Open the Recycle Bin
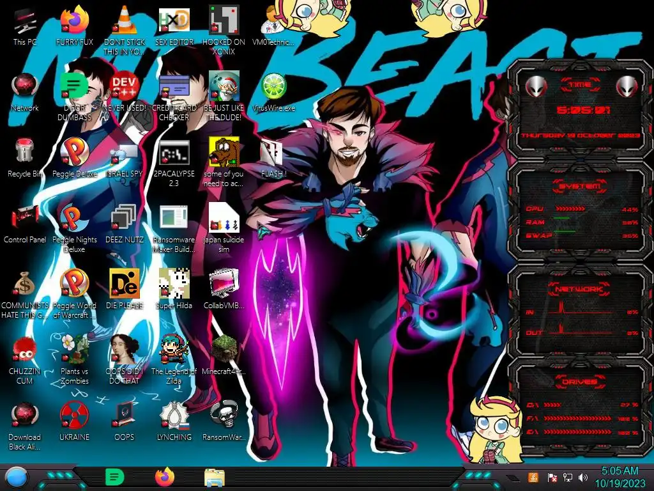The image size is (654, 491). (25, 158)
